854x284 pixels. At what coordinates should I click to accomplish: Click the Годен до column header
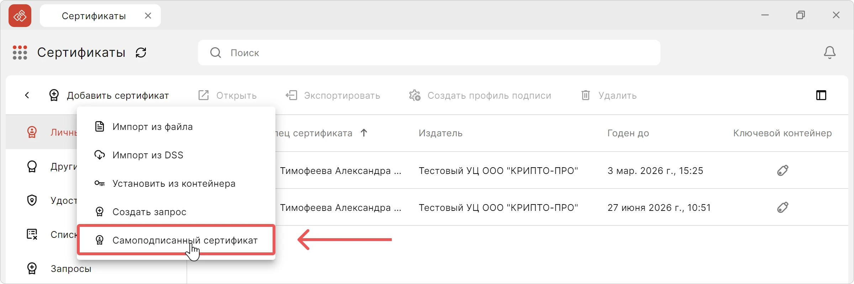628,133
